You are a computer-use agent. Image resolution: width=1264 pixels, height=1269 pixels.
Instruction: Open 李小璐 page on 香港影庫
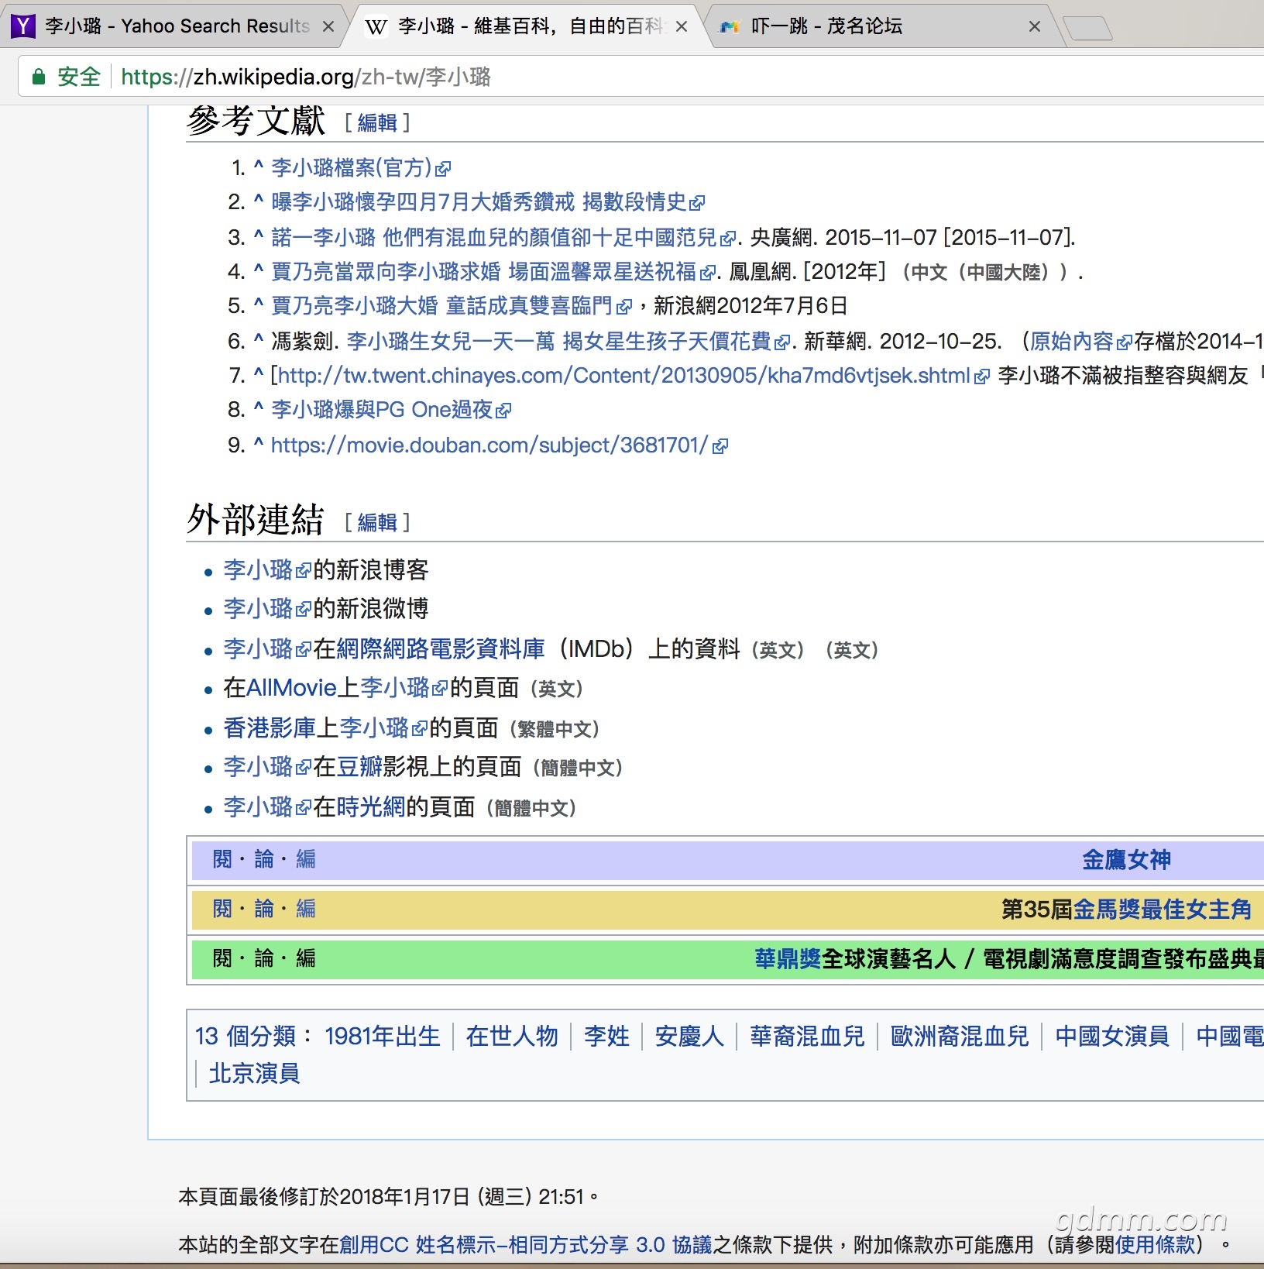click(383, 728)
